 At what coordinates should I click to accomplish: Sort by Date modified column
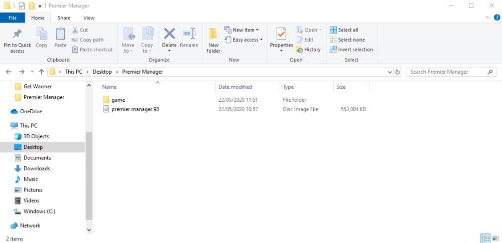click(248, 87)
